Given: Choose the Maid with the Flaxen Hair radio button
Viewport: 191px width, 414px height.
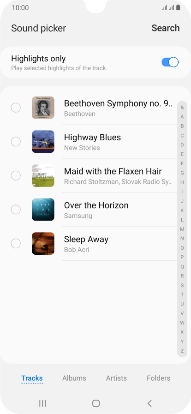Looking at the screenshot, I should (x=16, y=175).
